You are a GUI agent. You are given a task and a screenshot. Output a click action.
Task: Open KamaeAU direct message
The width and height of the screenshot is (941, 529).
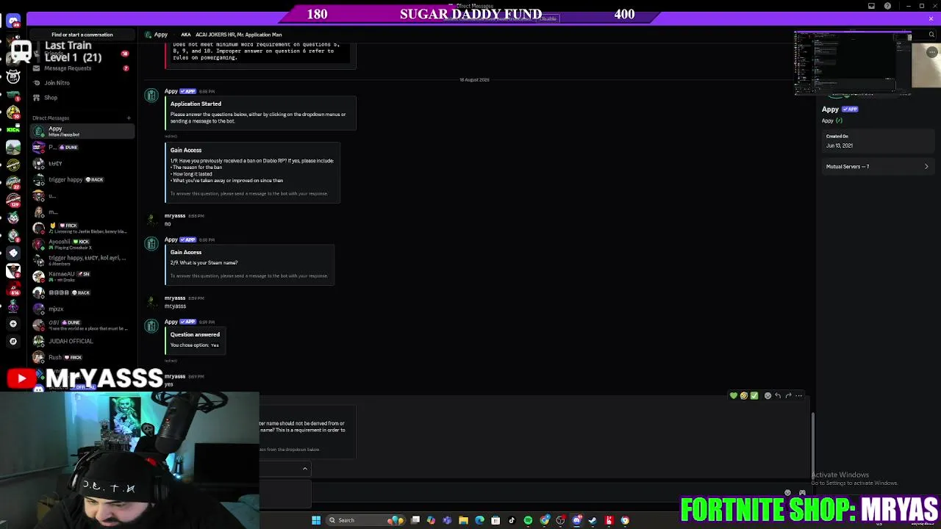[82, 276]
